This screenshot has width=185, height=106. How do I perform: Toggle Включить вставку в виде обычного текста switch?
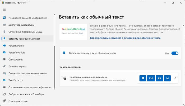pos(175,53)
